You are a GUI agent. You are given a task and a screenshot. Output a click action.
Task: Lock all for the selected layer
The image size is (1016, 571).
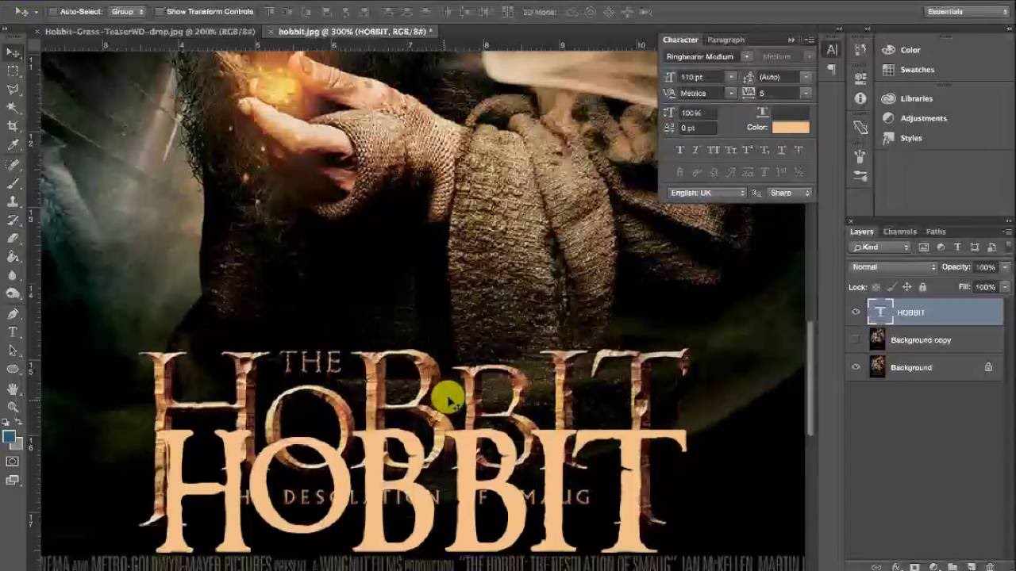click(x=922, y=287)
